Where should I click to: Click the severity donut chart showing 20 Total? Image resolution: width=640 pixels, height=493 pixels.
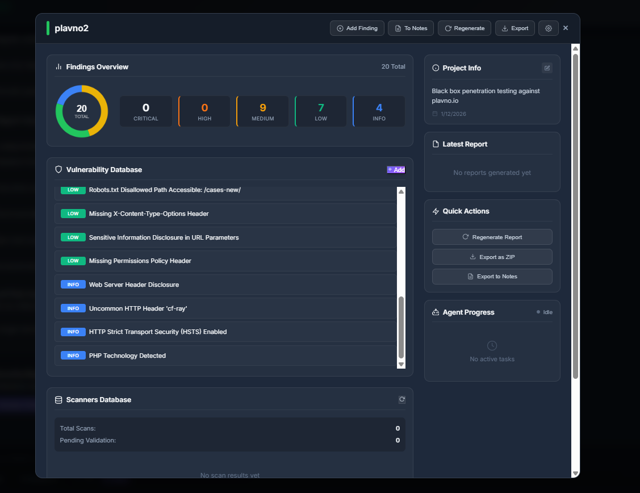click(82, 111)
